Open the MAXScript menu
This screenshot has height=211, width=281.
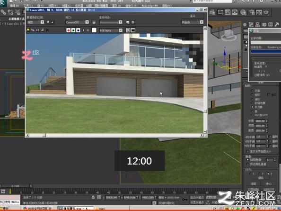(149, 6)
